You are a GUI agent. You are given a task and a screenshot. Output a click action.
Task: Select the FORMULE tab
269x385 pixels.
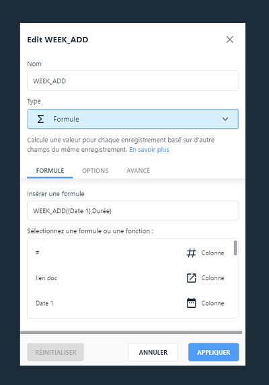(50, 171)
